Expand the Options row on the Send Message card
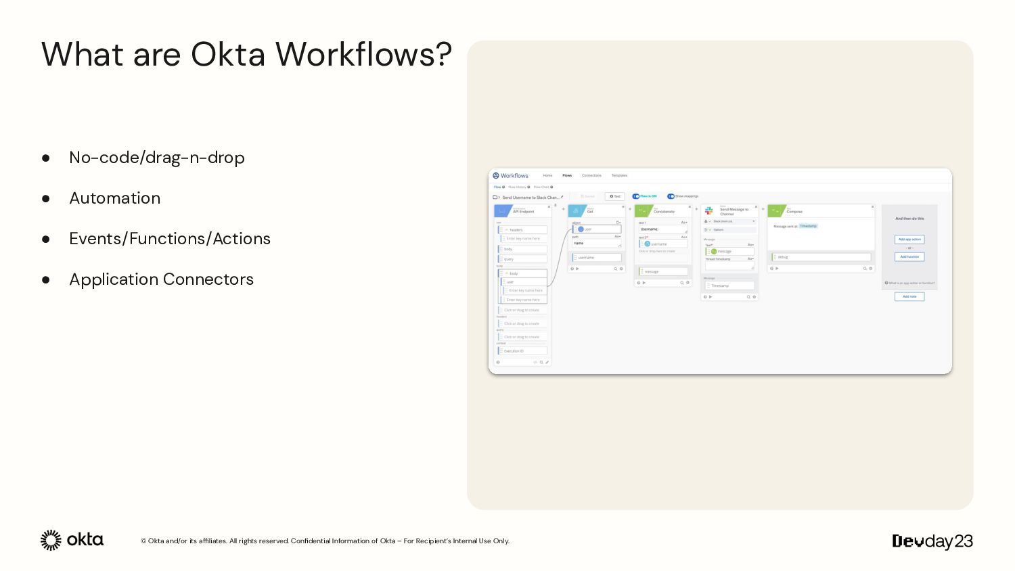 729,230
